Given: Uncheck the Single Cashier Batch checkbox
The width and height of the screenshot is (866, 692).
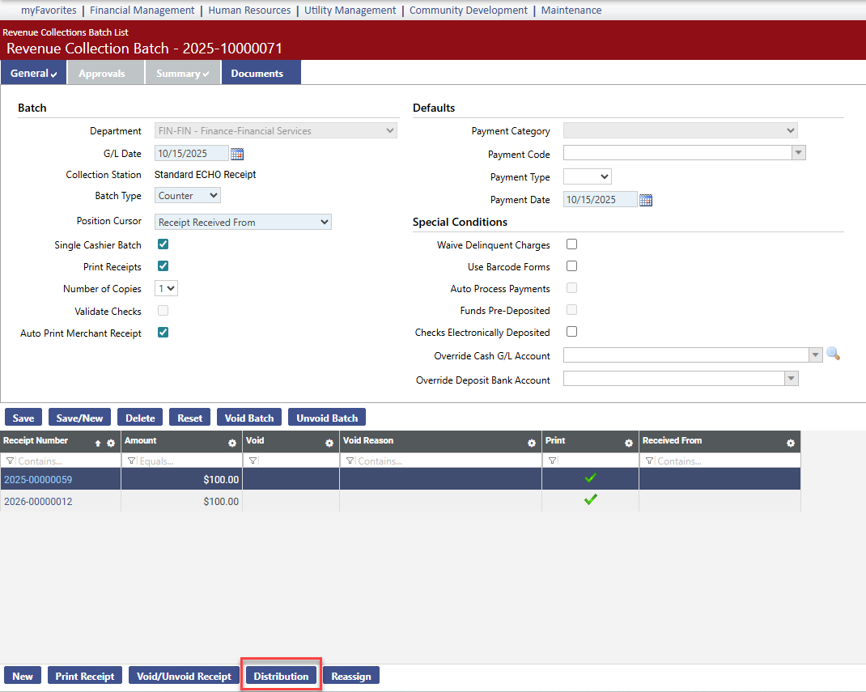Looking at the screenshot, I should point(163,244).
